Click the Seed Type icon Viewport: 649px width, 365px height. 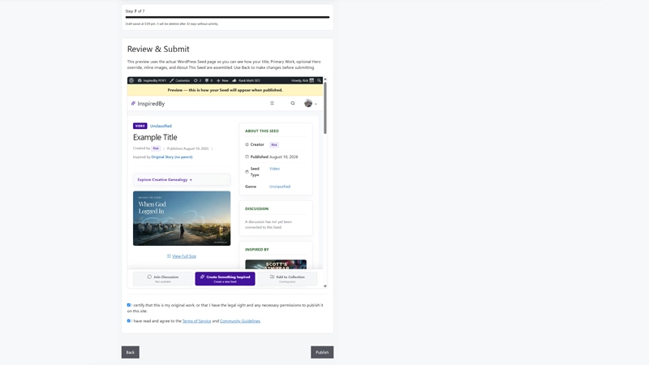[247, 171]
